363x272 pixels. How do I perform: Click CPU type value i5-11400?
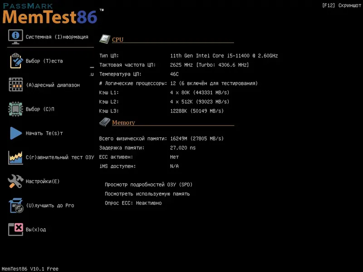point(224,56)
